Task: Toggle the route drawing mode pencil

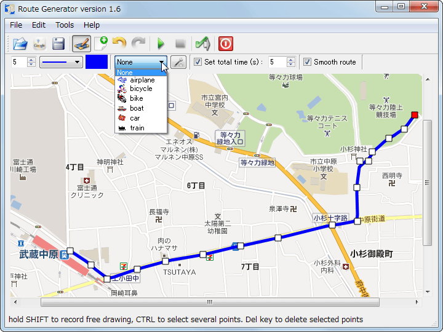Action: coord(81,44)
